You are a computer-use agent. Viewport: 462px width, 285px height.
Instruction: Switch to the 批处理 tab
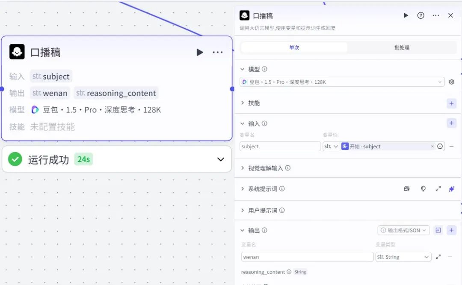pyautogui.click(x=402, y=47)
